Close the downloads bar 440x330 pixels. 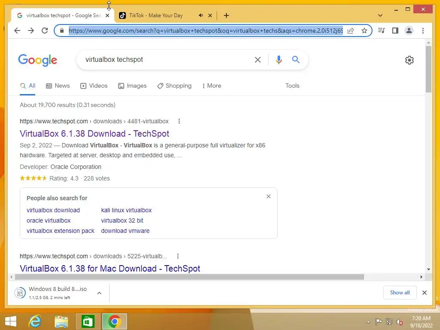[424, 293]
